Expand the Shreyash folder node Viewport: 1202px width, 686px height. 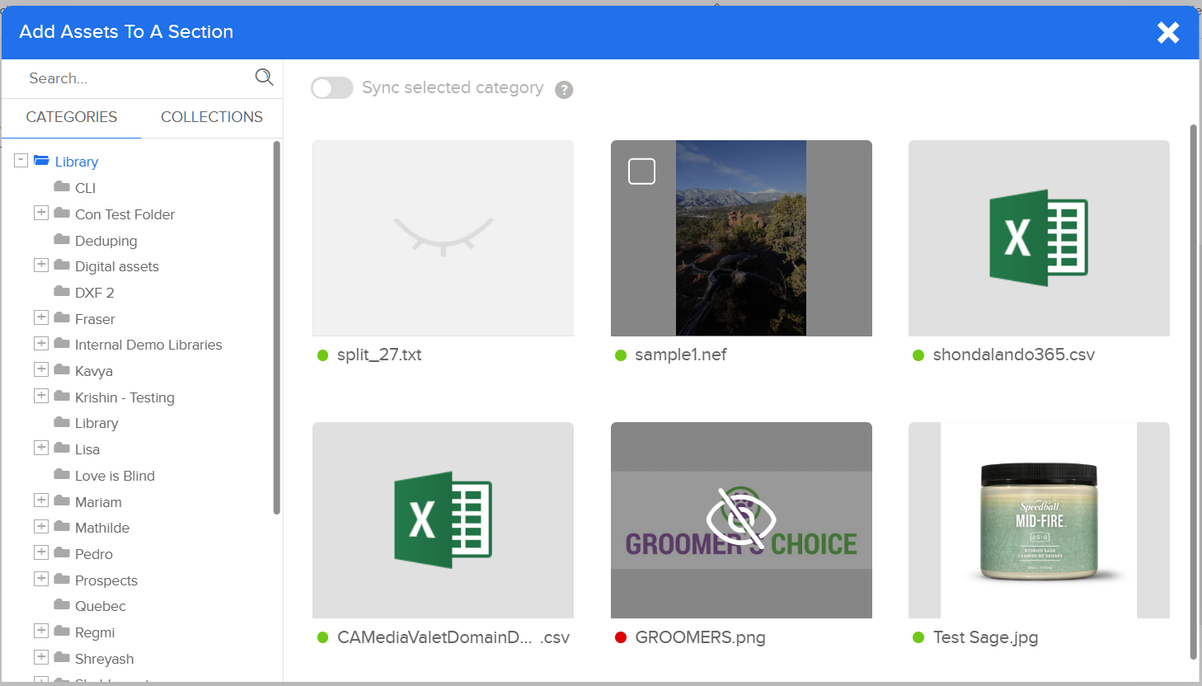click(41, 657)
